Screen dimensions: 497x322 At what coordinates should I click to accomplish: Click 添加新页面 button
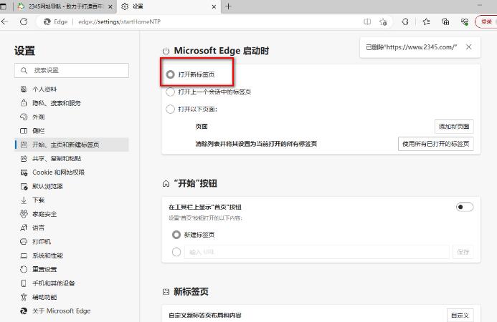point(454,127)
